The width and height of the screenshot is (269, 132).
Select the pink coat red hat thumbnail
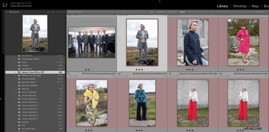click(243, 42)
